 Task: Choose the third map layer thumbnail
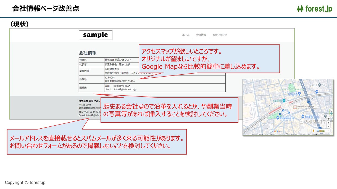coord(323,131)
